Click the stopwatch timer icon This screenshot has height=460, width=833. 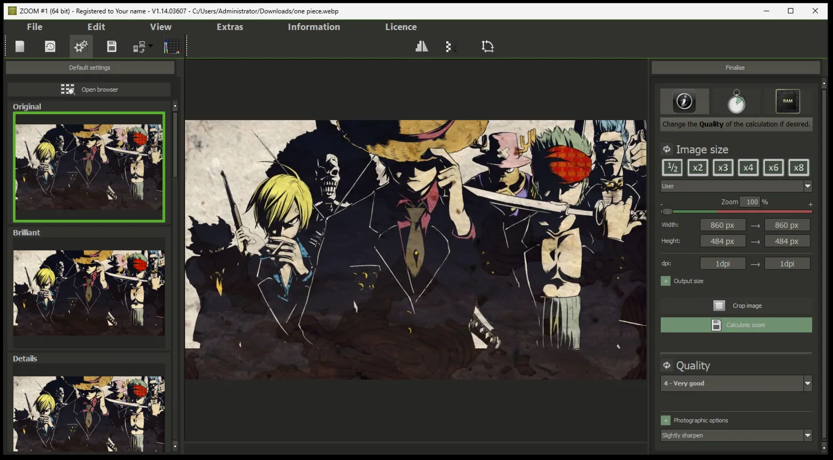pyautogui.click(x=736, y=101)
